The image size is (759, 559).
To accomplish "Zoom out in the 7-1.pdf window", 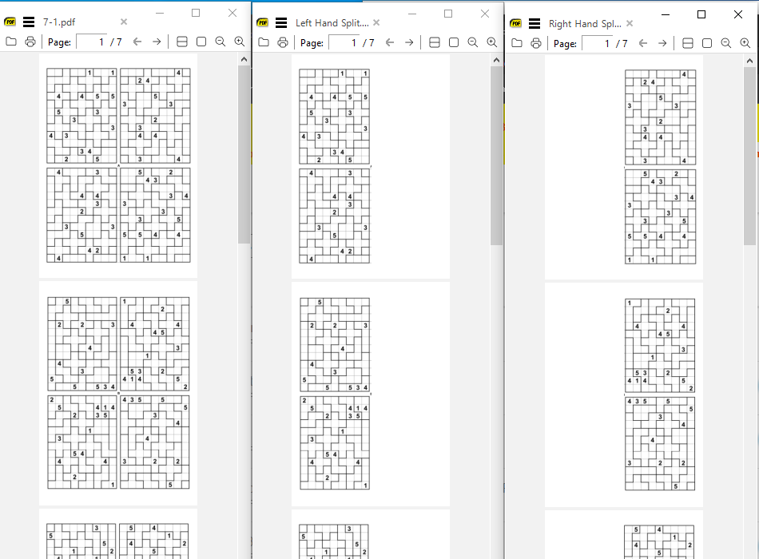I will pyautogui.click(x=221, y=42).
